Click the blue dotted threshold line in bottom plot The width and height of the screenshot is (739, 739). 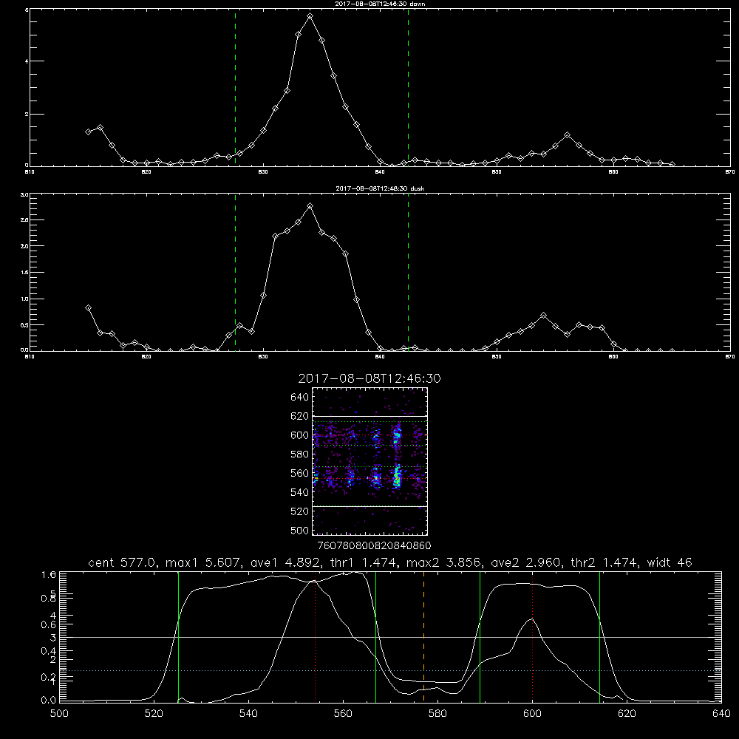(x=390, y=670)
